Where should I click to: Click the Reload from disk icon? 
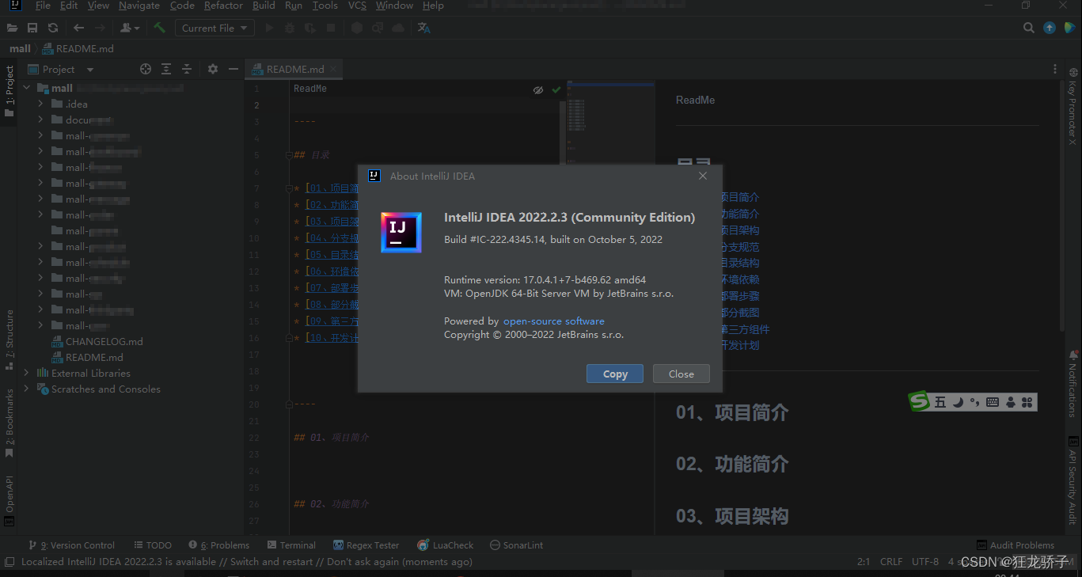tap(53, 28)
